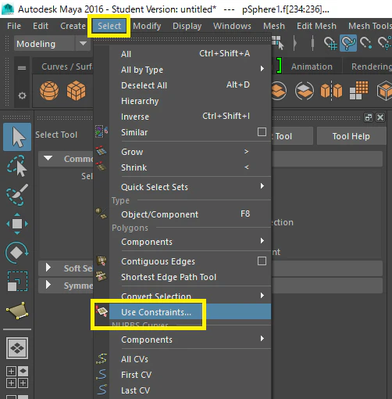Click the Combine meshes shelf icon
392x399 pixels.
(x=279, y=91)
